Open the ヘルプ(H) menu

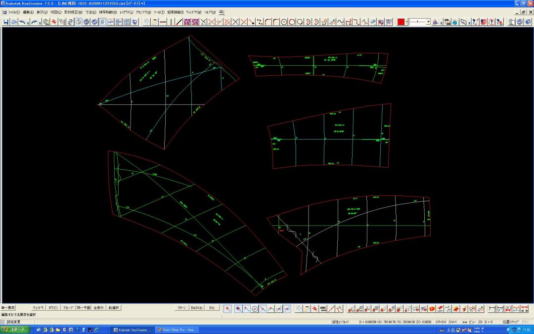point(210,11)
